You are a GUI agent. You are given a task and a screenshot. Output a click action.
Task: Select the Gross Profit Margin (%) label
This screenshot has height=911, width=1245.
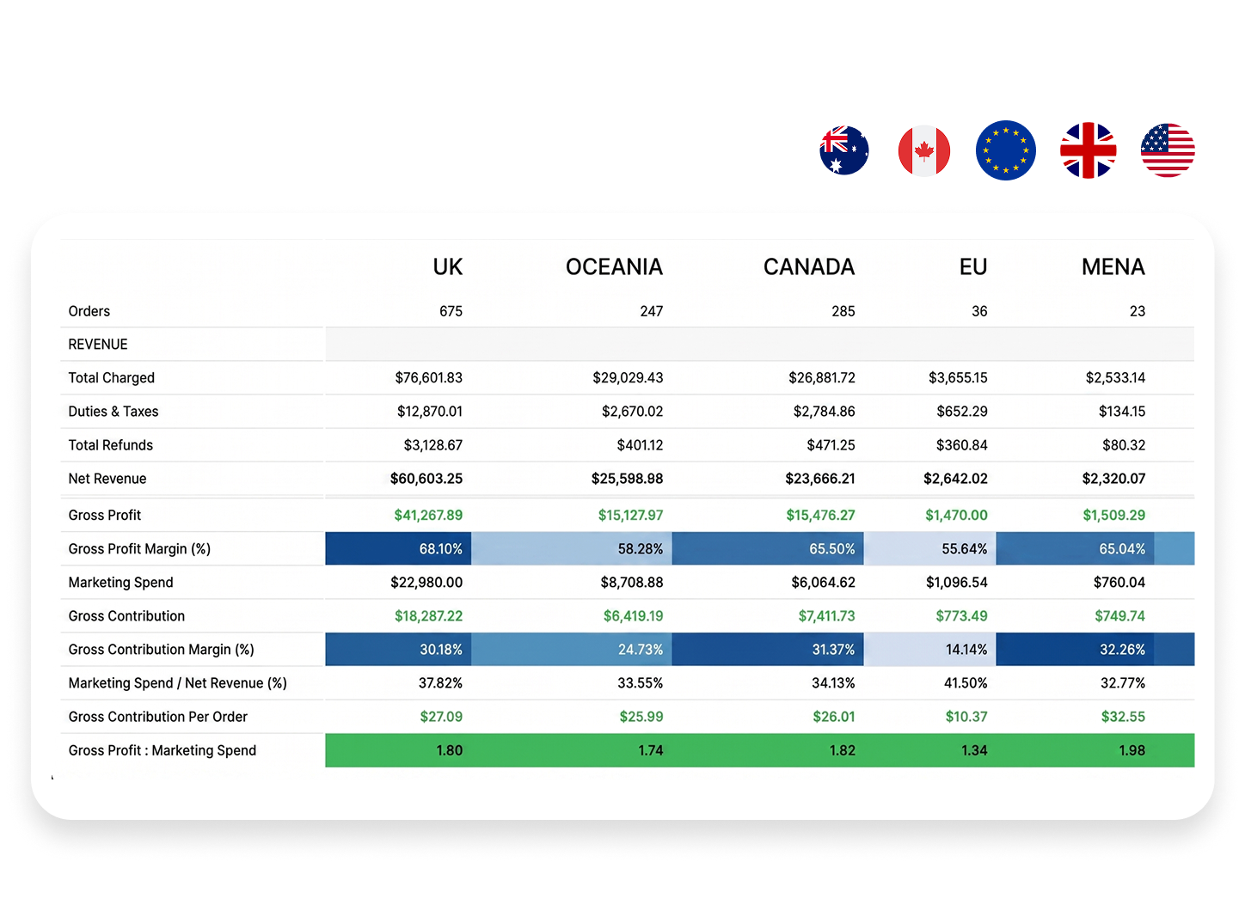pyautogui.click(x=139, y=549)
